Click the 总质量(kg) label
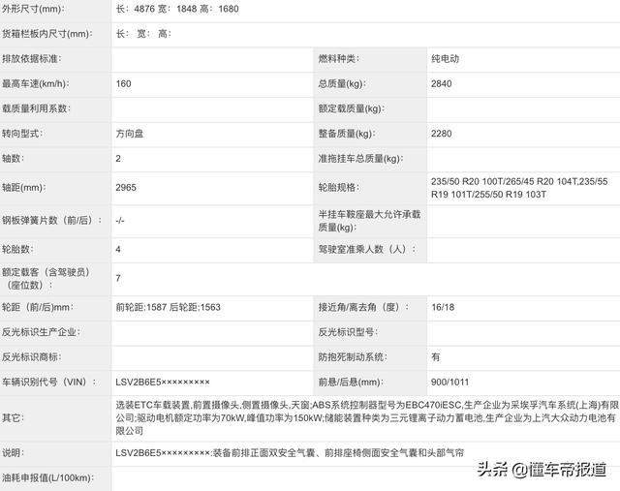Image resolution: width=620 pixels, height=491 pixels. 342,83
